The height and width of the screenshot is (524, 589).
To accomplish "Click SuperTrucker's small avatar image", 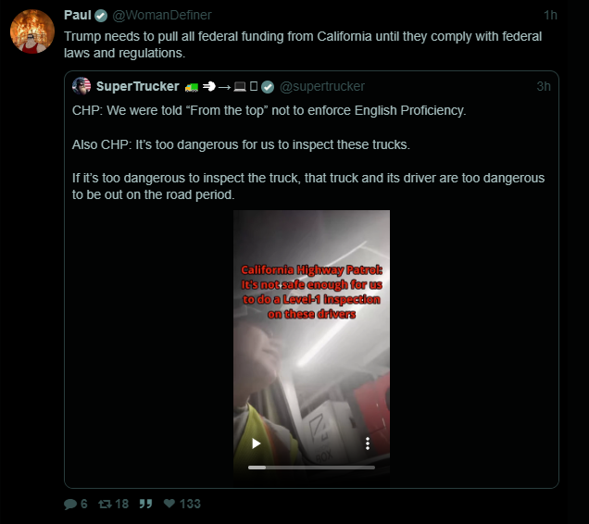I will pyautogui.click(x=81, y=86).
